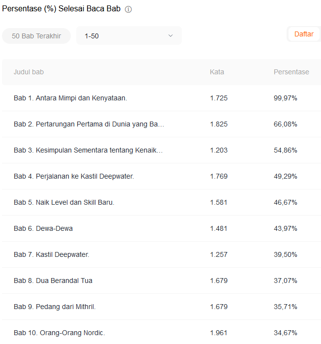321x344 pixels.
Task: Click the Daftar view button
Action: [304, 34]
